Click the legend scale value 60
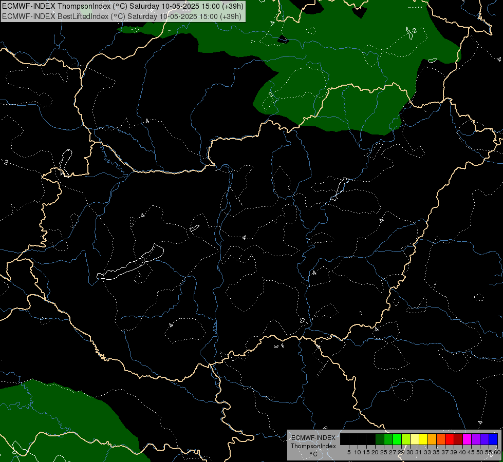The height and width of the screenshot is (462, 503). pyautogui.click(x=497, y=452)
